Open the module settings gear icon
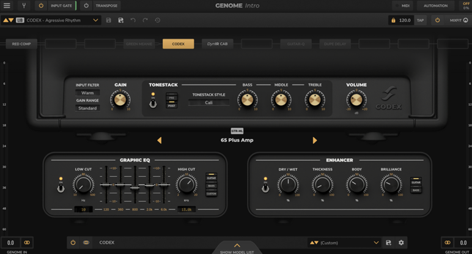Viewport: 472px width, 254px height. pos(401,242)
